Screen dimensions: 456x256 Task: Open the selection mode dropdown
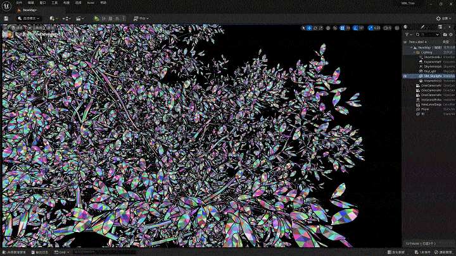pyautogui.click(x=30, y=18)
